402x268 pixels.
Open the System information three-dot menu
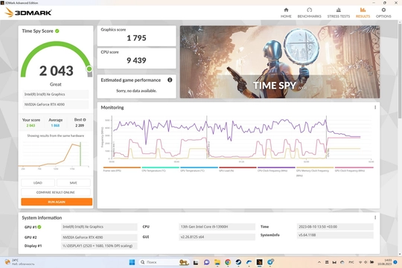[x=375, y=217]
